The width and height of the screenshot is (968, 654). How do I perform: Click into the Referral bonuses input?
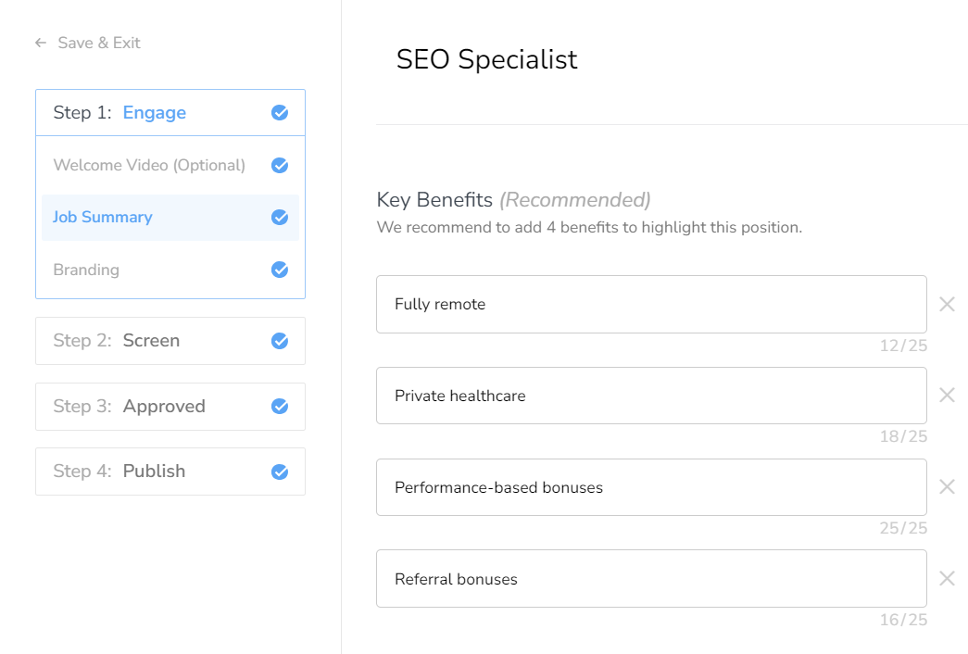650,579
